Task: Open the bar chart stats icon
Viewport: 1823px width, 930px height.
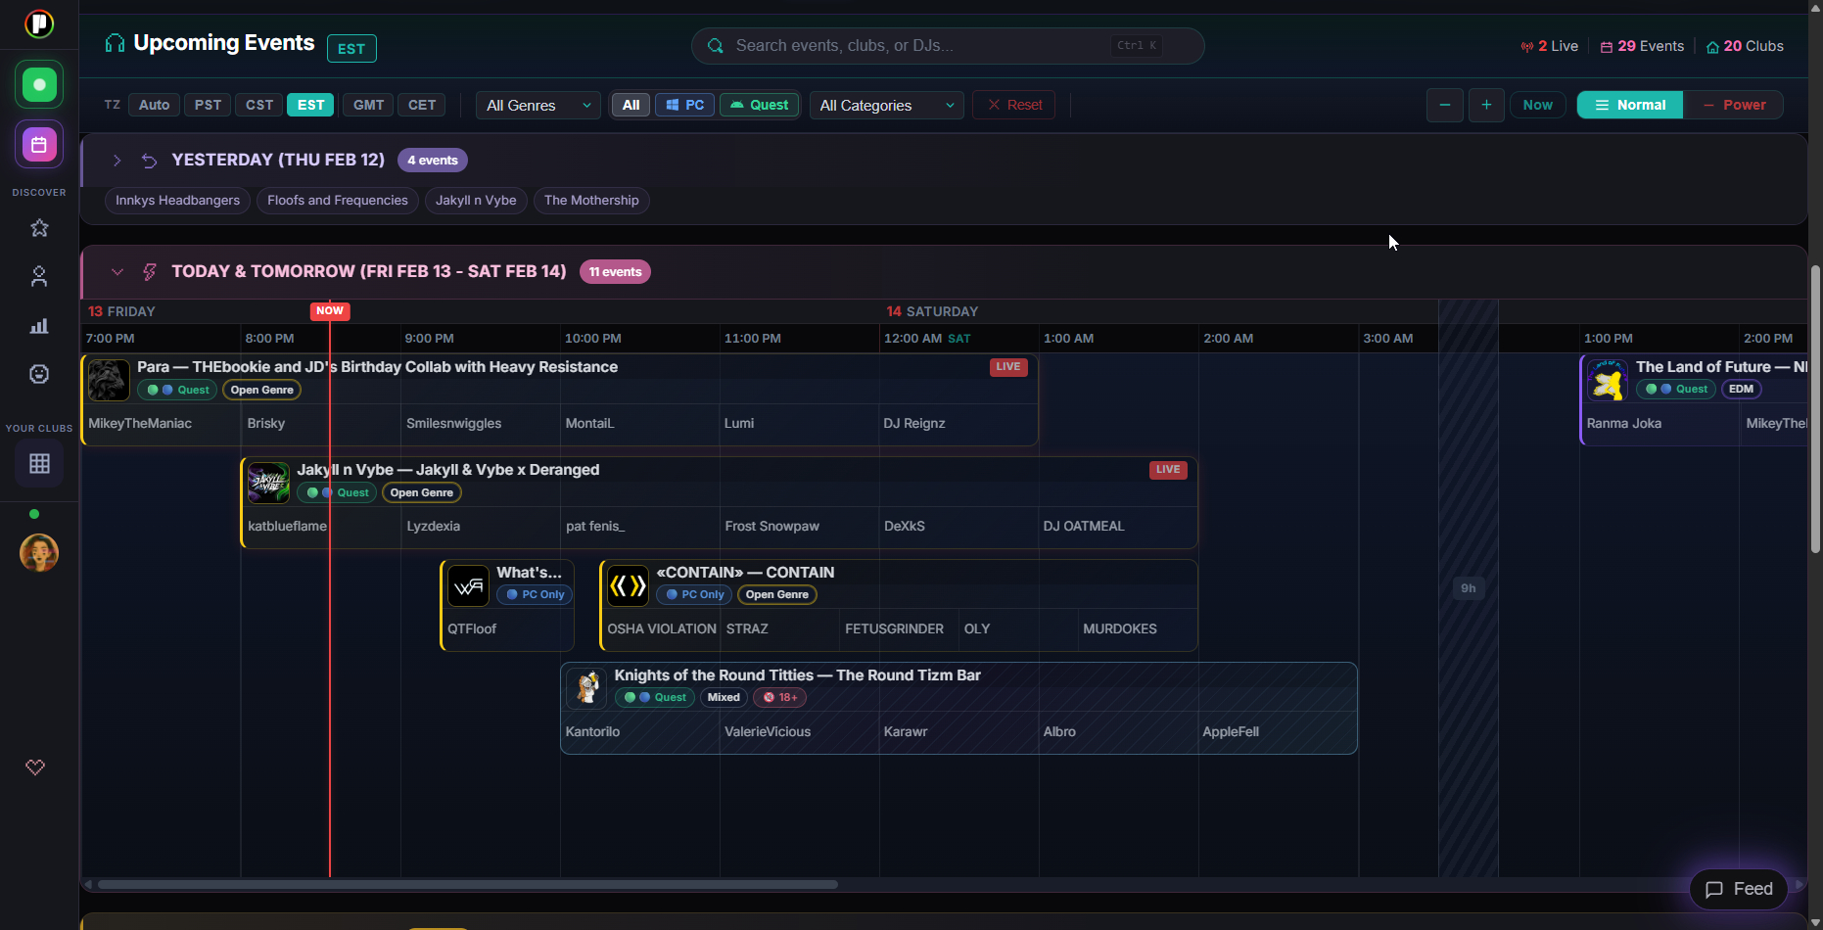Action: pyautogui.click(x=39, y=326)
